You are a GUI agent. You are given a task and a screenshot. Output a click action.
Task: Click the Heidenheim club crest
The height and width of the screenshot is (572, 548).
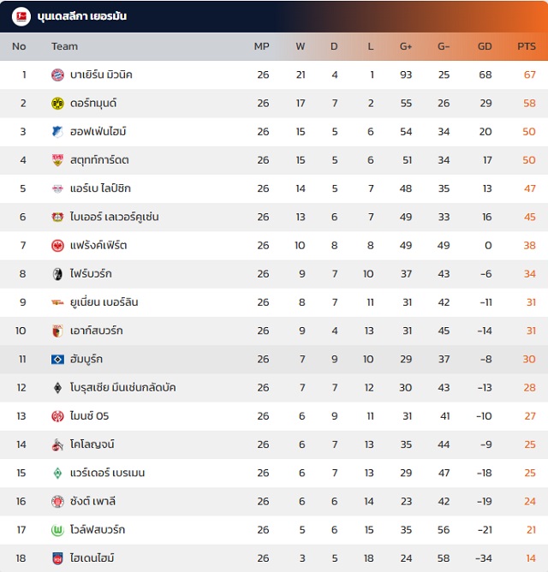[x=57, y=558]
